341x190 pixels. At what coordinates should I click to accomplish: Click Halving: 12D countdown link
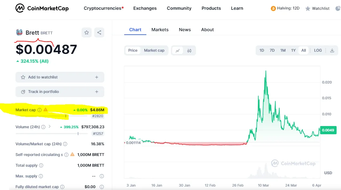285,8
